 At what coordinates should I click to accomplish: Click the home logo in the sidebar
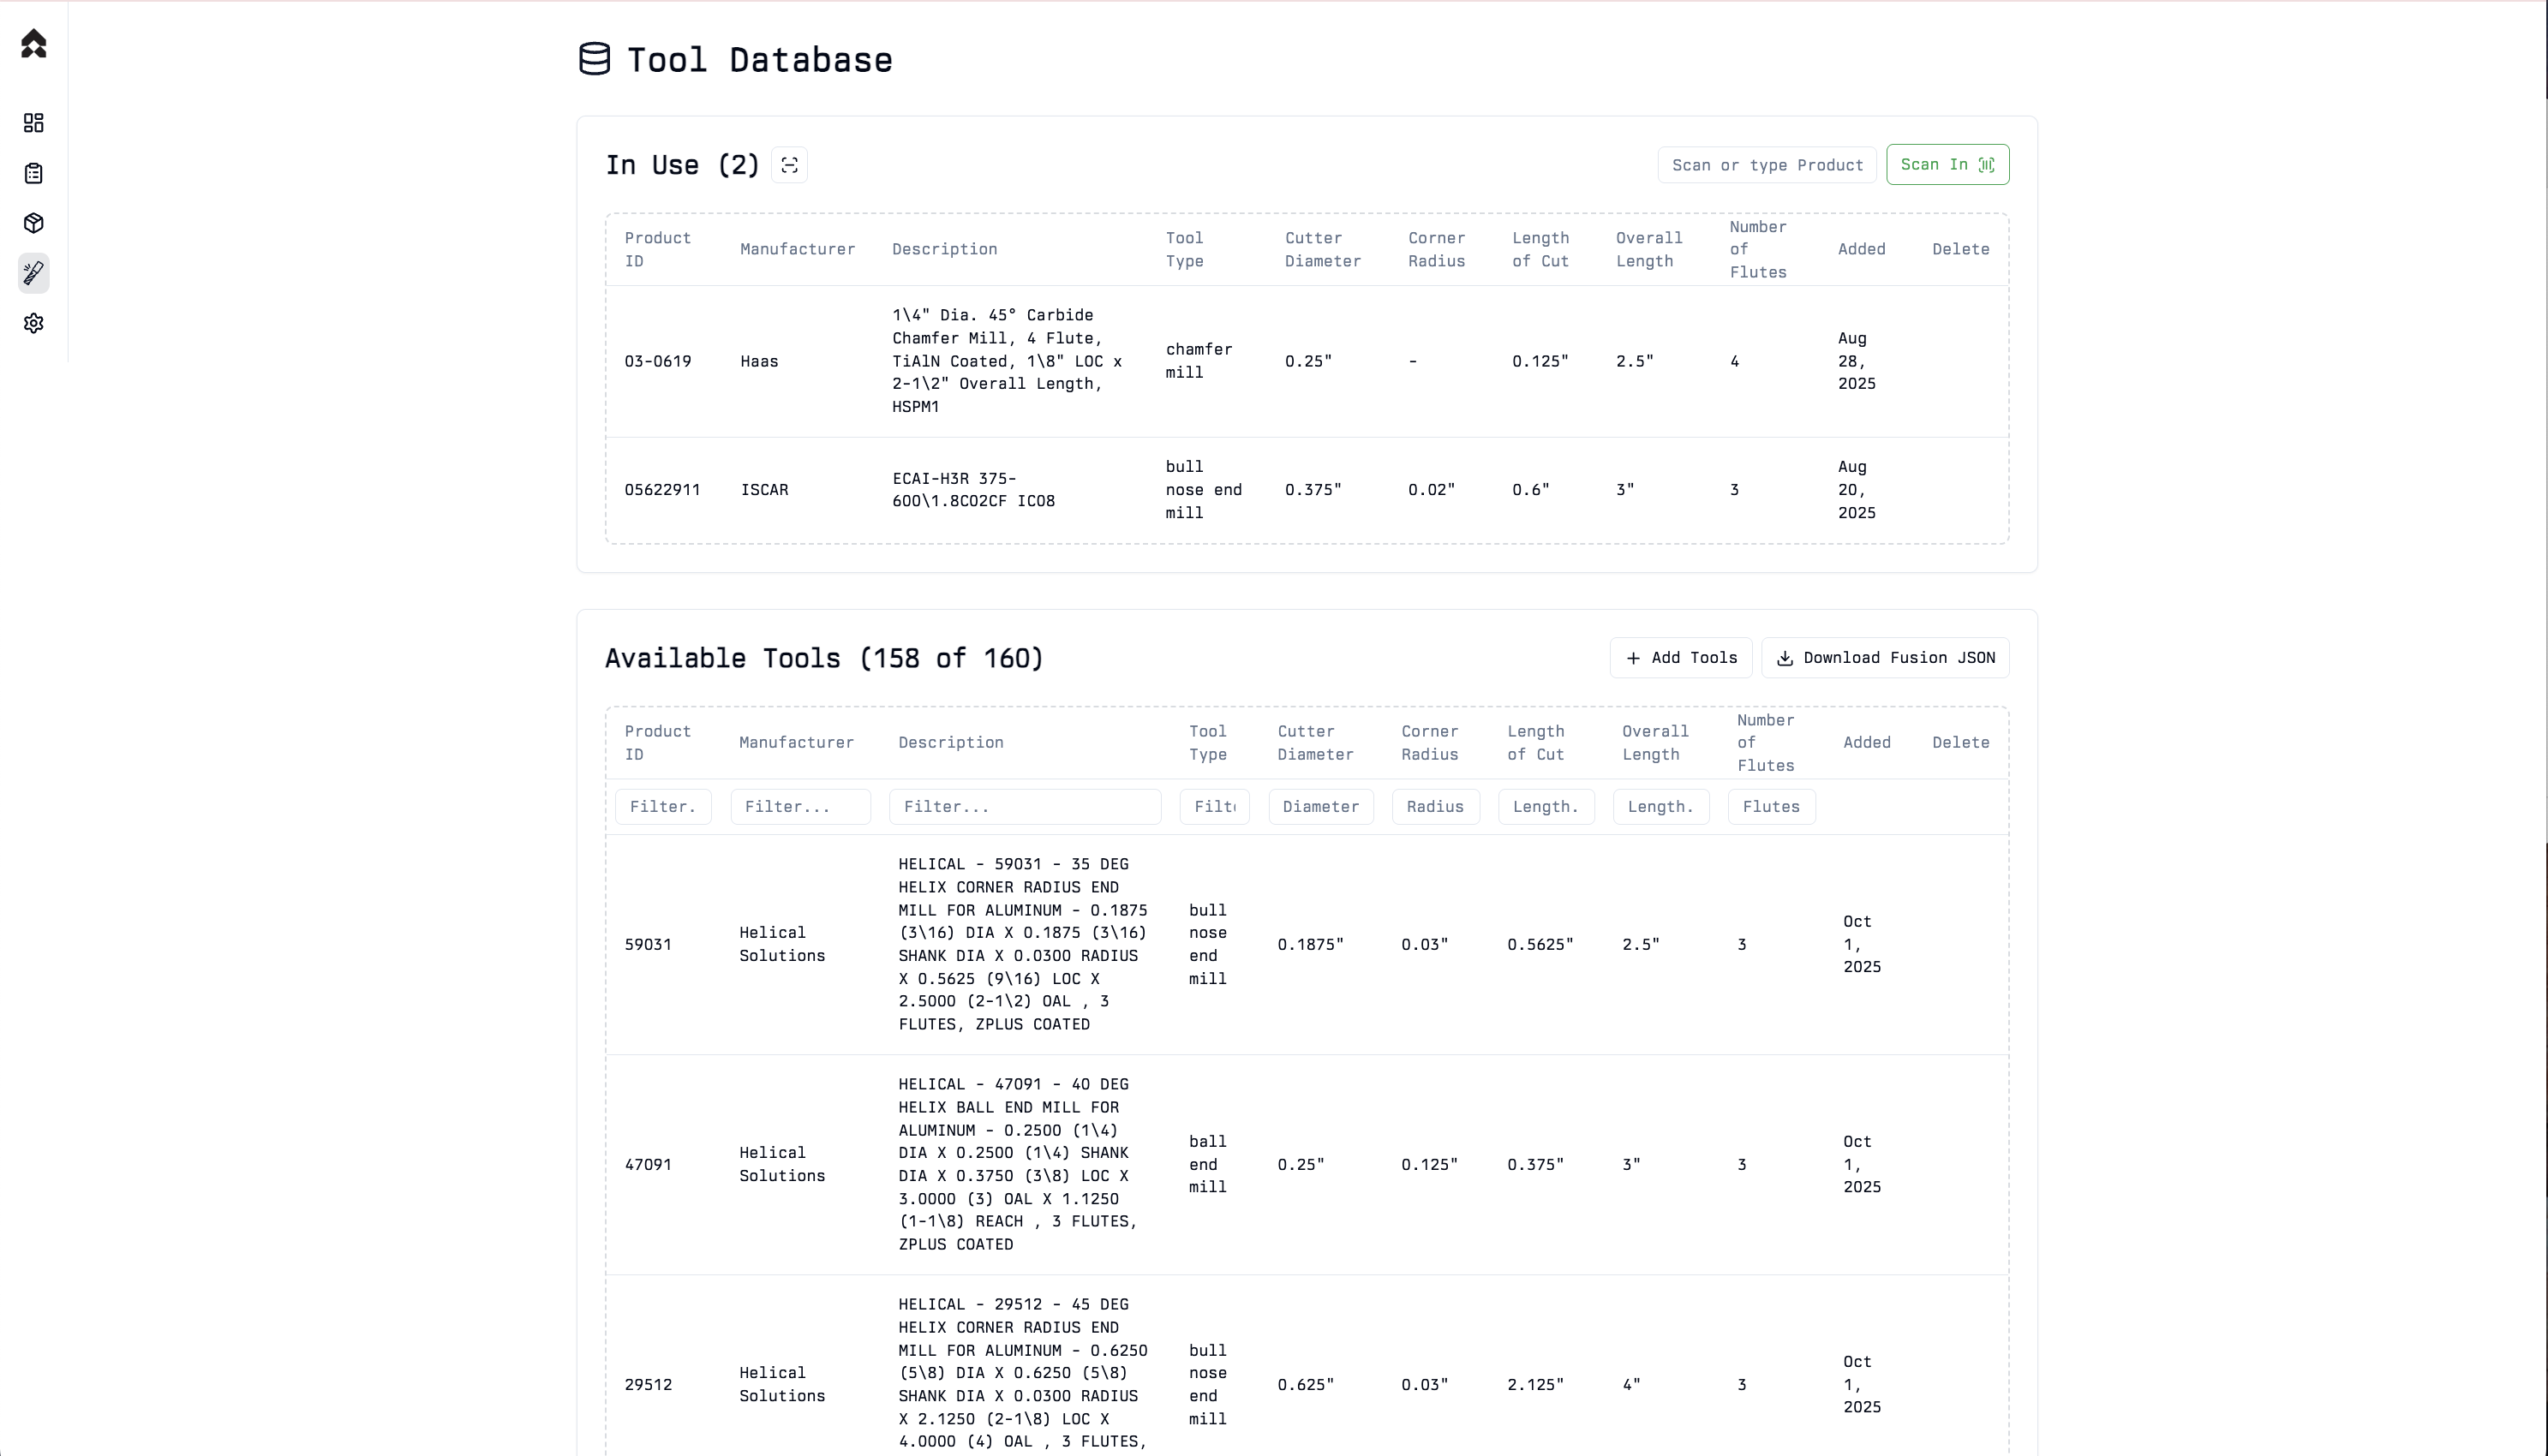pyautogui.click(x=34, y=44)
